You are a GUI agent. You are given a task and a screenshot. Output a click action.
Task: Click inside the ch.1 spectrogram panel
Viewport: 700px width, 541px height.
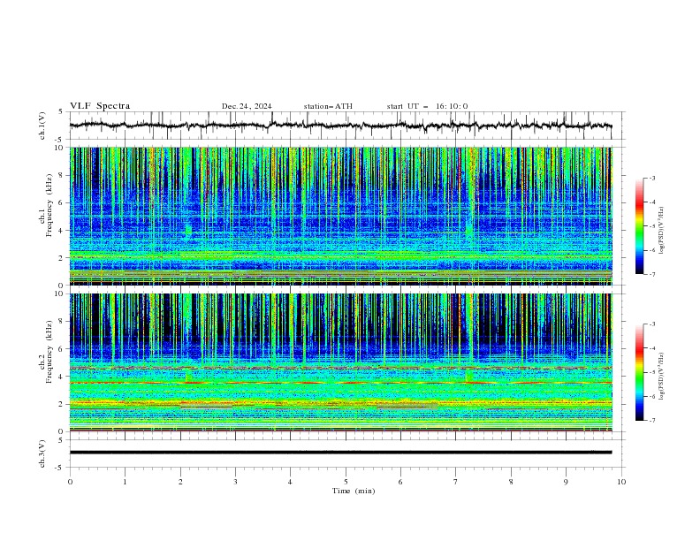340,216
